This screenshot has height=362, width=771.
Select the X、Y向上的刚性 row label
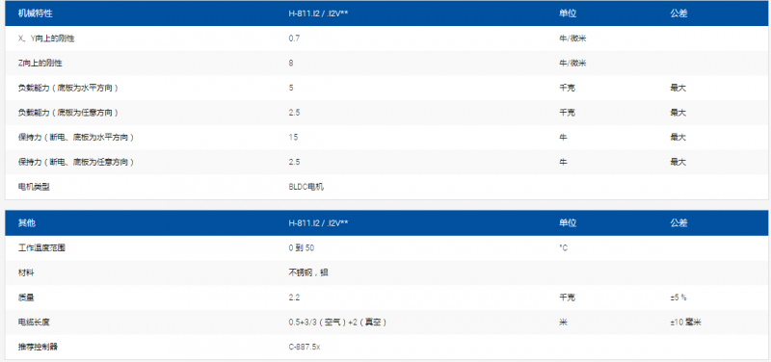46,39
